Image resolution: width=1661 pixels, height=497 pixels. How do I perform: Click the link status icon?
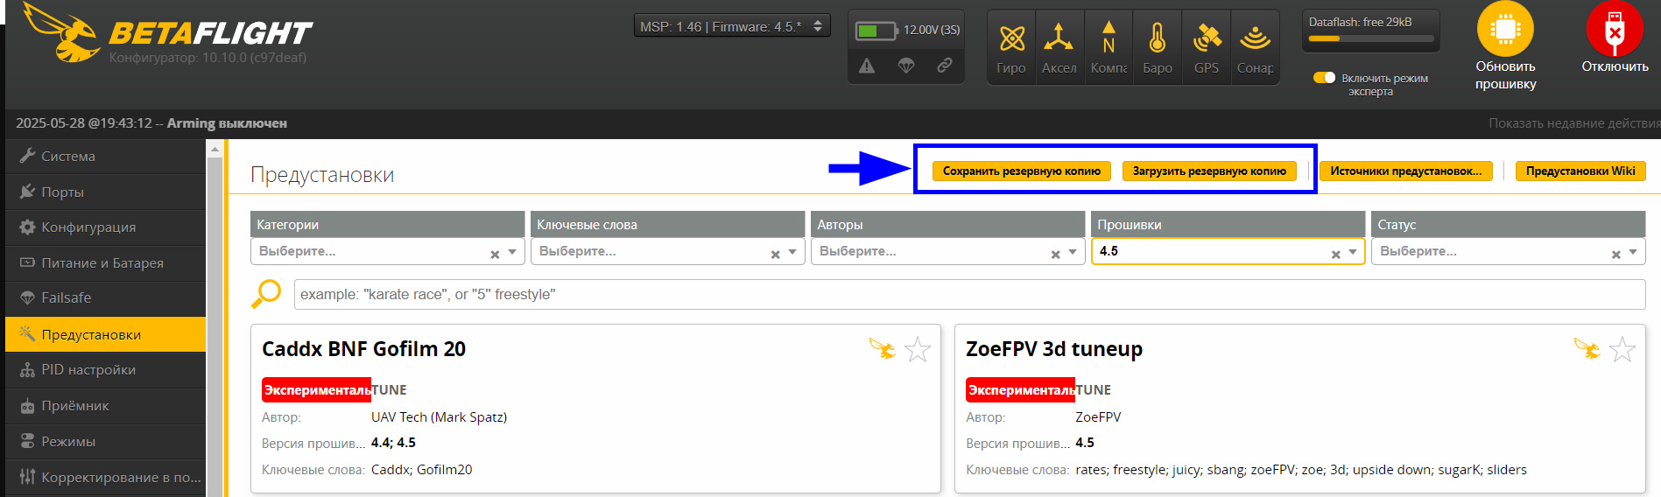pyautogui.click(x=945, y=66)
